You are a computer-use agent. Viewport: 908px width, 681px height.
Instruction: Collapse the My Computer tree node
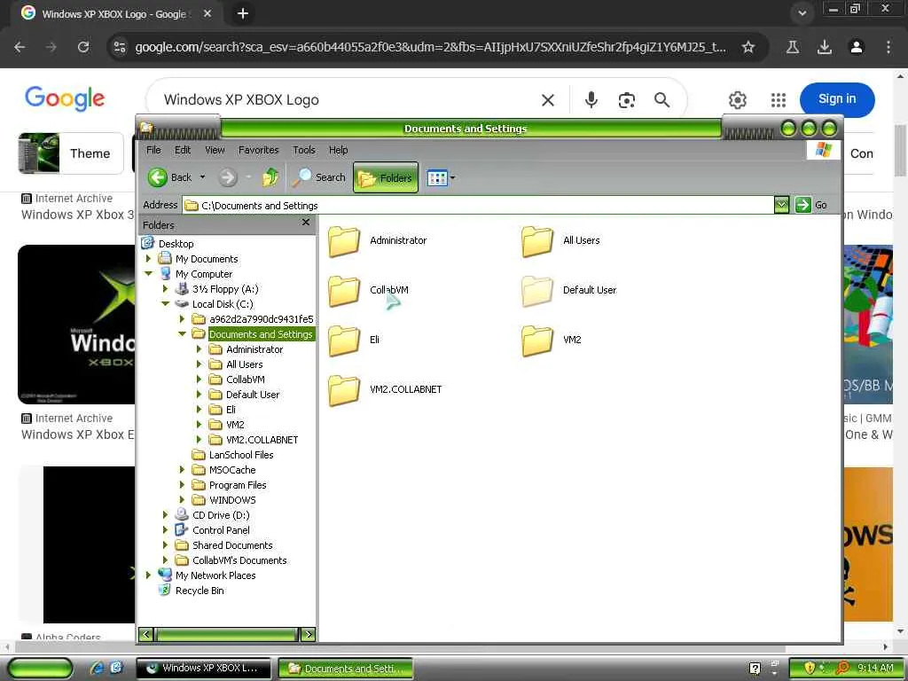tap(148, 273)
